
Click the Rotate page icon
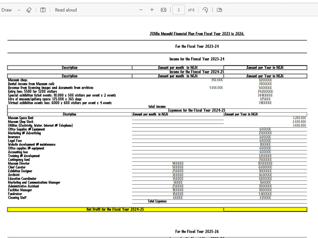pos(205,10)
